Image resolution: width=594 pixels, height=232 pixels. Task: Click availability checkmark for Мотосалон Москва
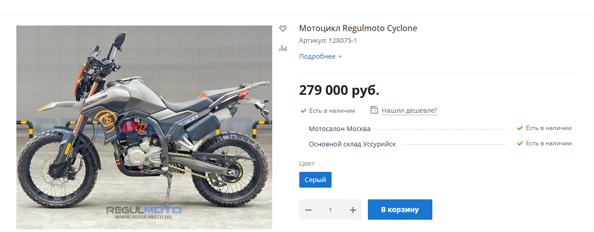tap(520, 128)
